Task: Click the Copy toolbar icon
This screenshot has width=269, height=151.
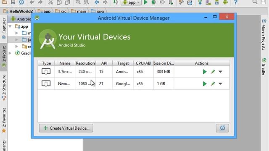Action: pos(59,2)
